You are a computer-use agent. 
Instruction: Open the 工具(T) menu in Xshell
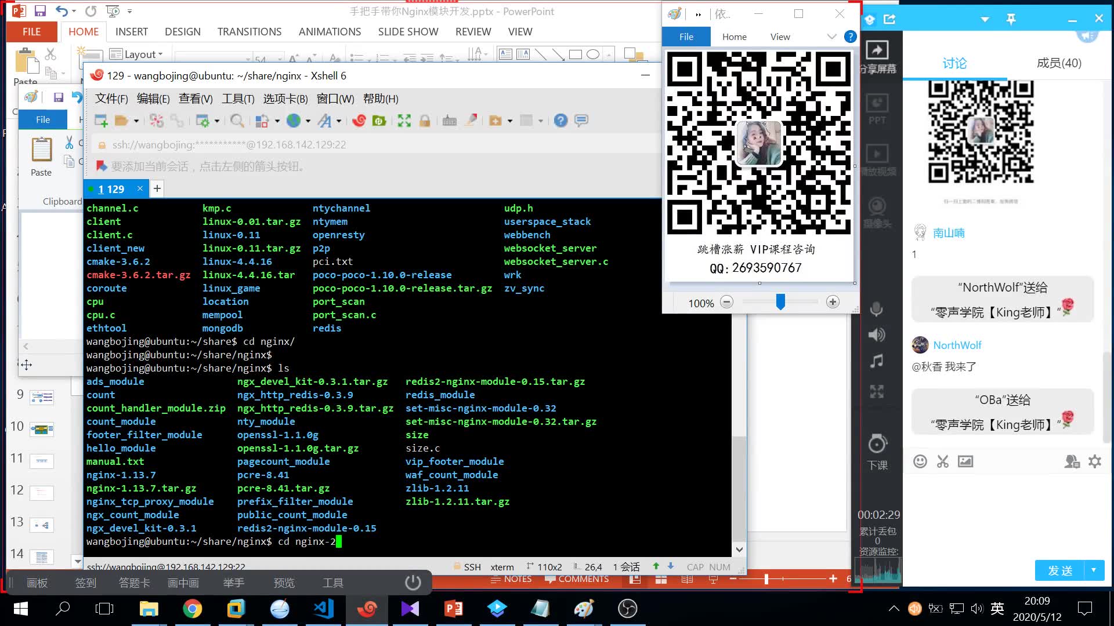pos(238,99)
